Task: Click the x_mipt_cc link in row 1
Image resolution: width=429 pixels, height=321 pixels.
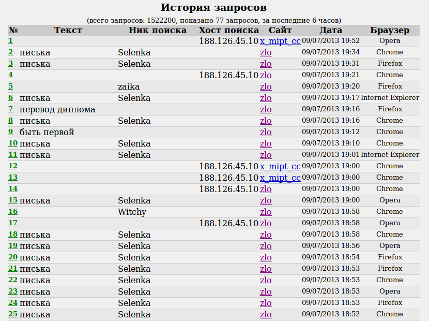Action: coord(280,41)
